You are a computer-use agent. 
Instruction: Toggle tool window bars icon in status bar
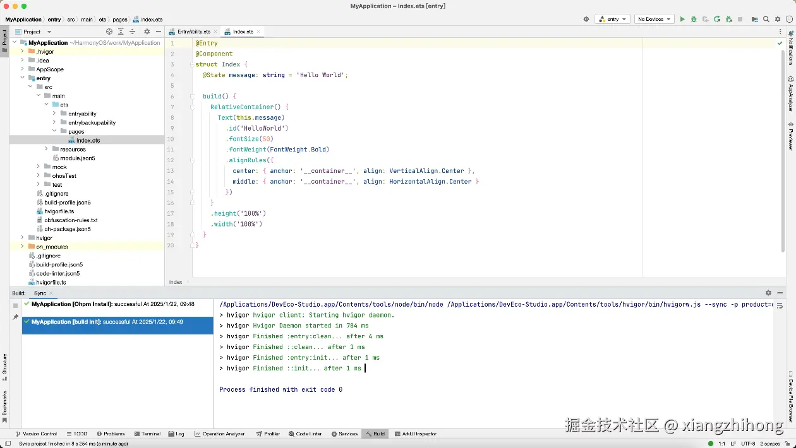8,444
